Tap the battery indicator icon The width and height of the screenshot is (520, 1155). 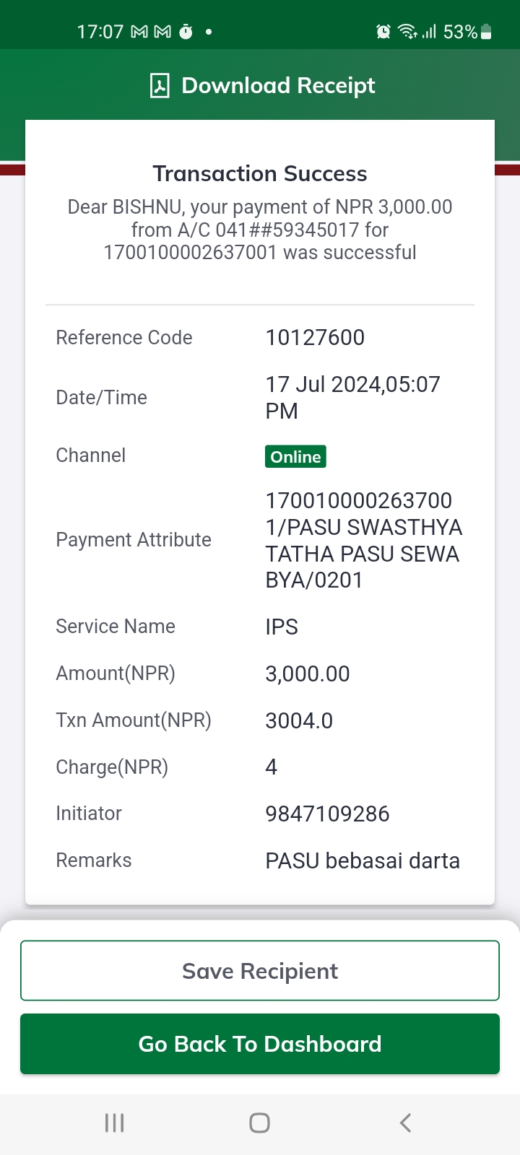486,32
